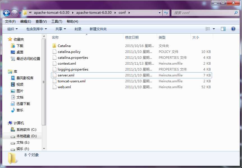Click the navigation pane scroll down arrow
Viewport: 242px width, 168px height.
44,149
